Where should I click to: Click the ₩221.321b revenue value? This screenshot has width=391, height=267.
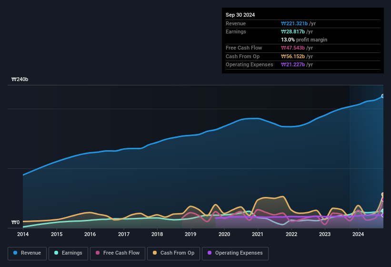click(x=294, y=23)
